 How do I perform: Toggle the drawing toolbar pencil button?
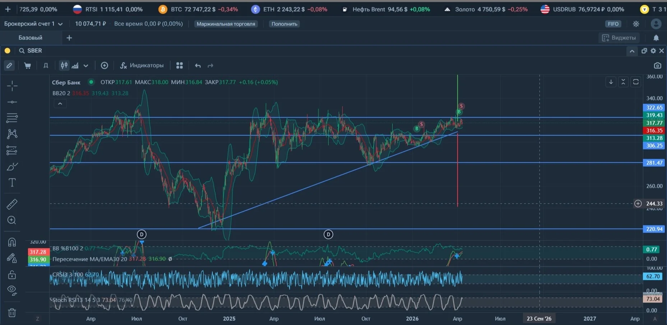[x=9, y=66]
